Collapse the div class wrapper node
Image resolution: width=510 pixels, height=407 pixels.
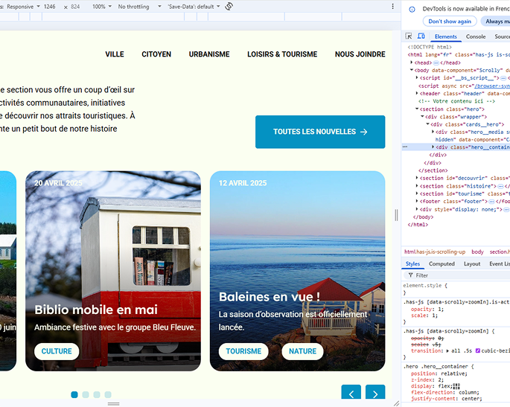point(422,116)
